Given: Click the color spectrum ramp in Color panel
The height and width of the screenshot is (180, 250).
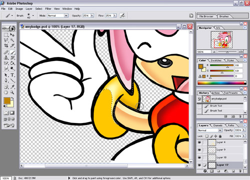Looking at the screenshot, I should pos(222,82).
